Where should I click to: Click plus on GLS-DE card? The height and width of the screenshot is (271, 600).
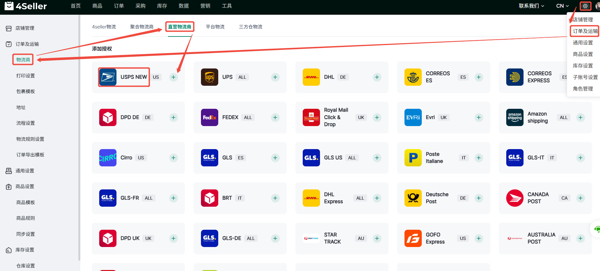pos(275,238)
